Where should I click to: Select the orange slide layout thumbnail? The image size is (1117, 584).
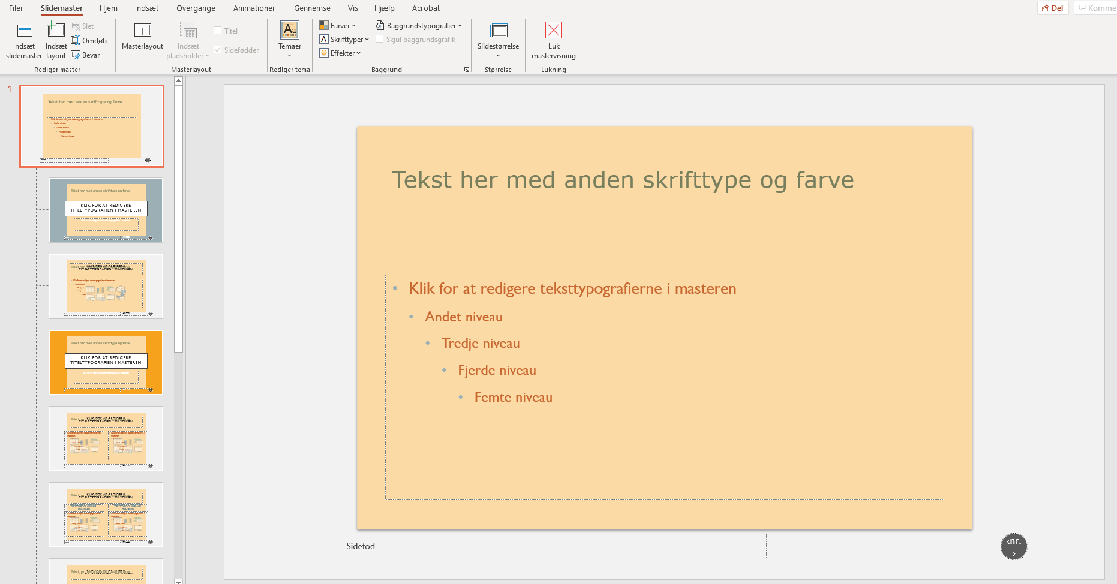click(106, 362)
